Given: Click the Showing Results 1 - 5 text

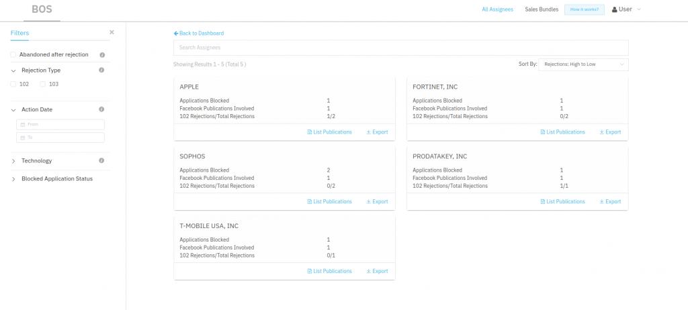Looking at the screenshot, I should (210, 64).
